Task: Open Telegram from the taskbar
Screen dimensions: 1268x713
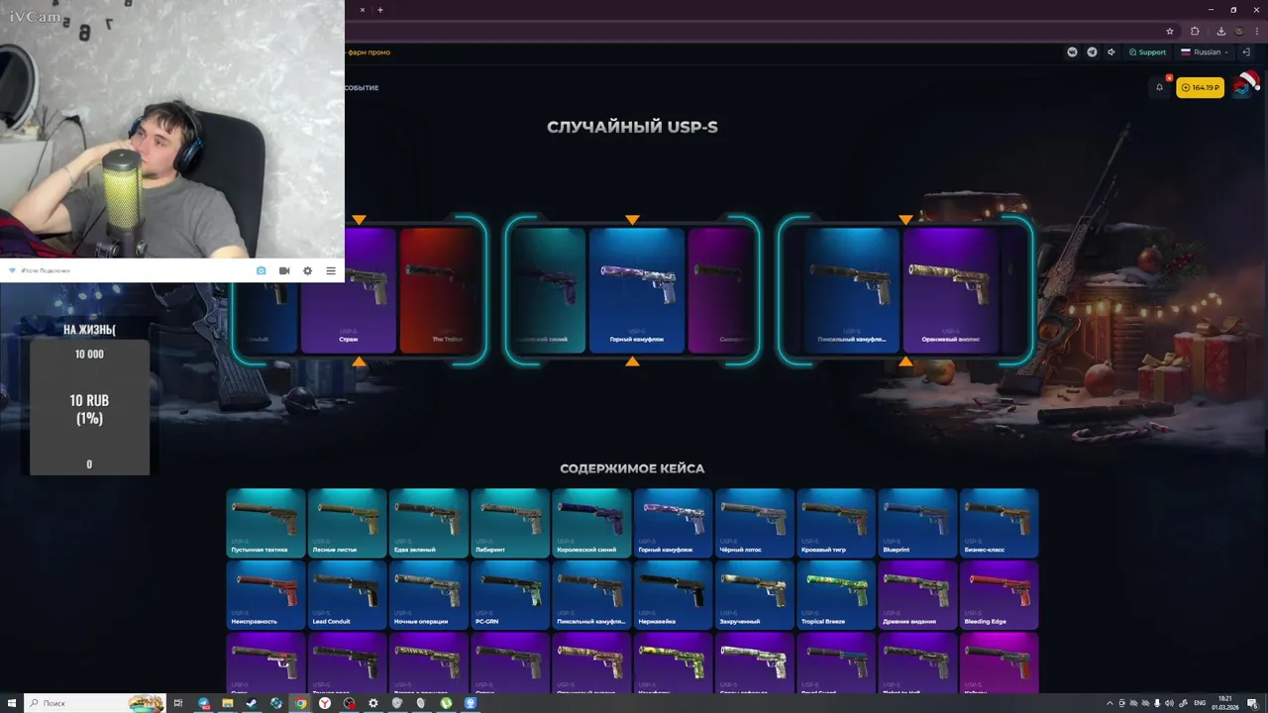Action: [204, 703]
